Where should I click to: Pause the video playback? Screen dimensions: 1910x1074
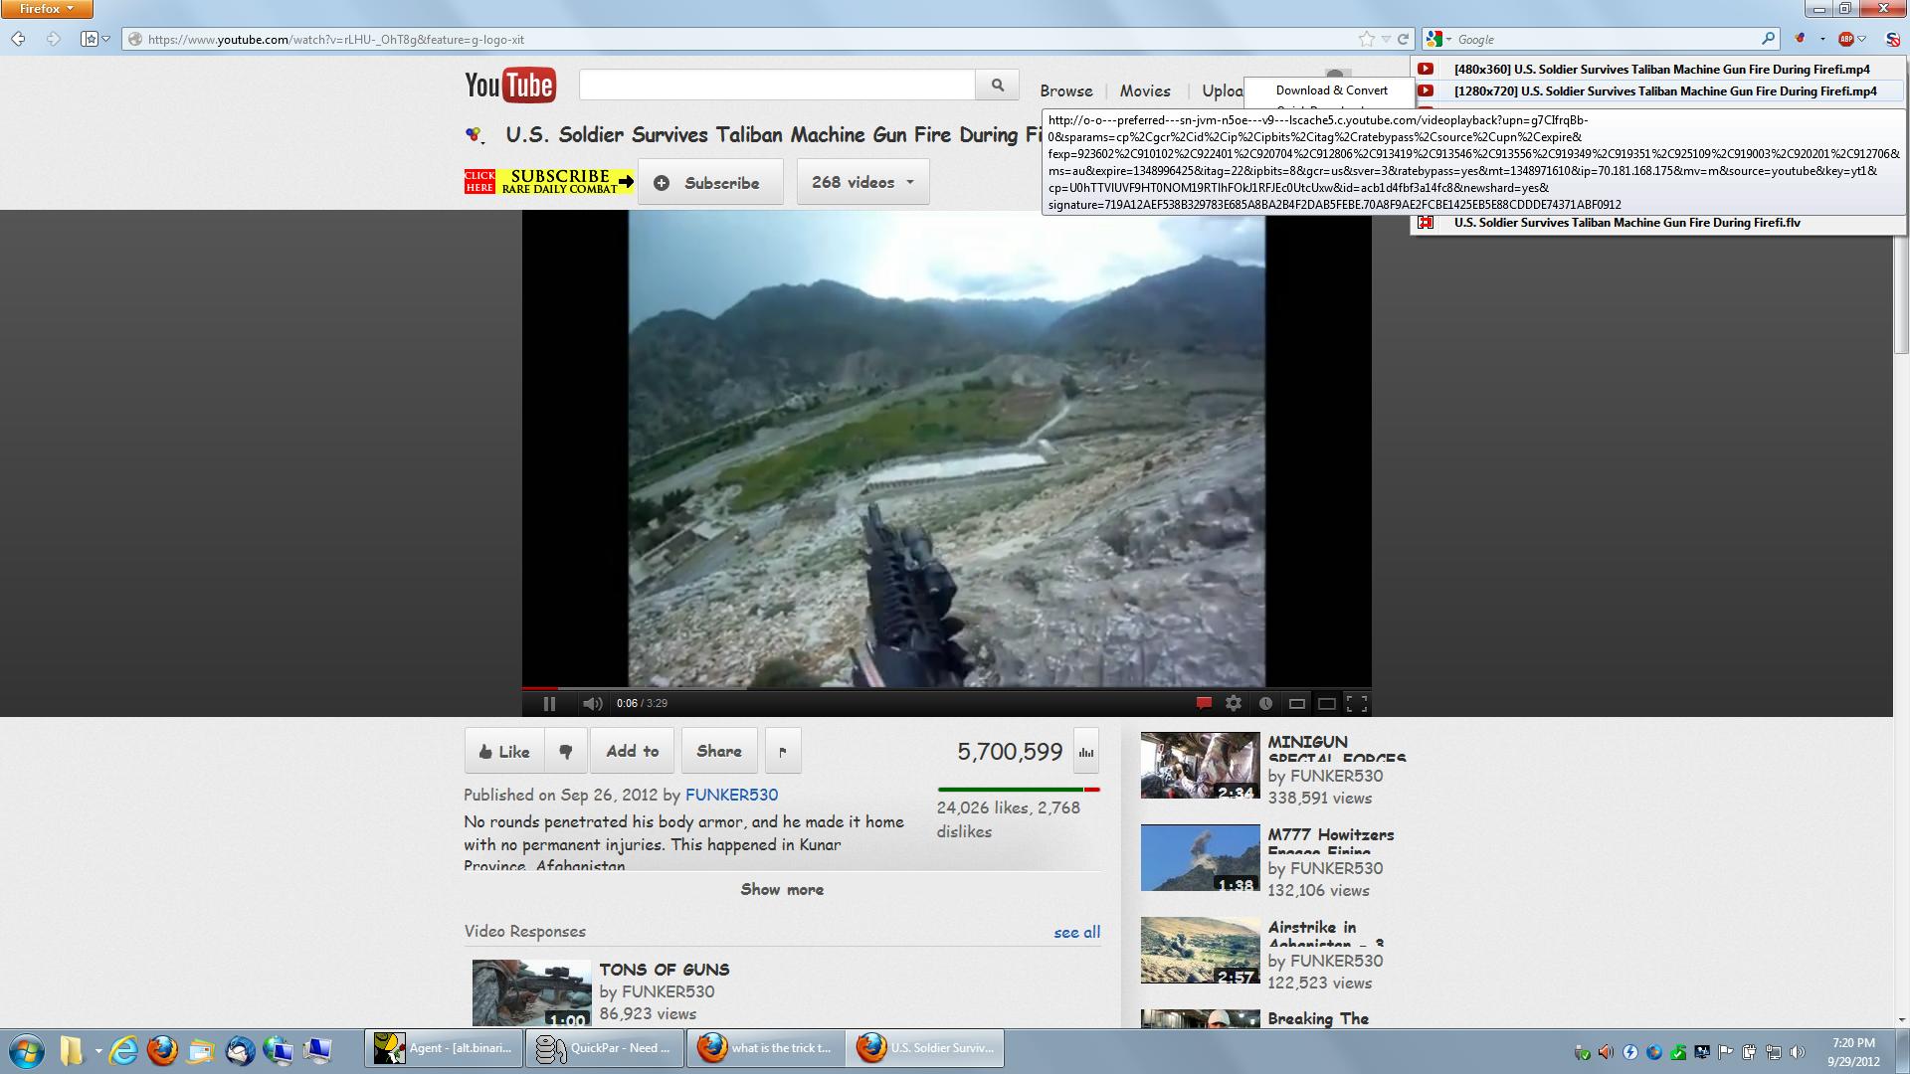[x=549, y=703]
